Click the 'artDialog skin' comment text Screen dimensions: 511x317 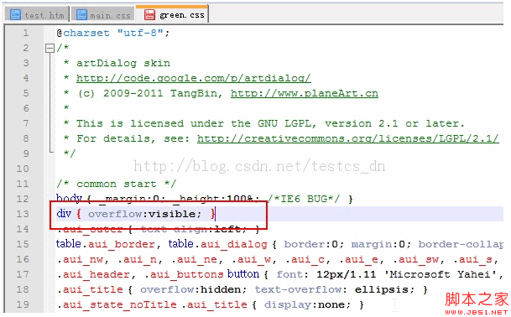pyautogui.click(x=123, y=63)
